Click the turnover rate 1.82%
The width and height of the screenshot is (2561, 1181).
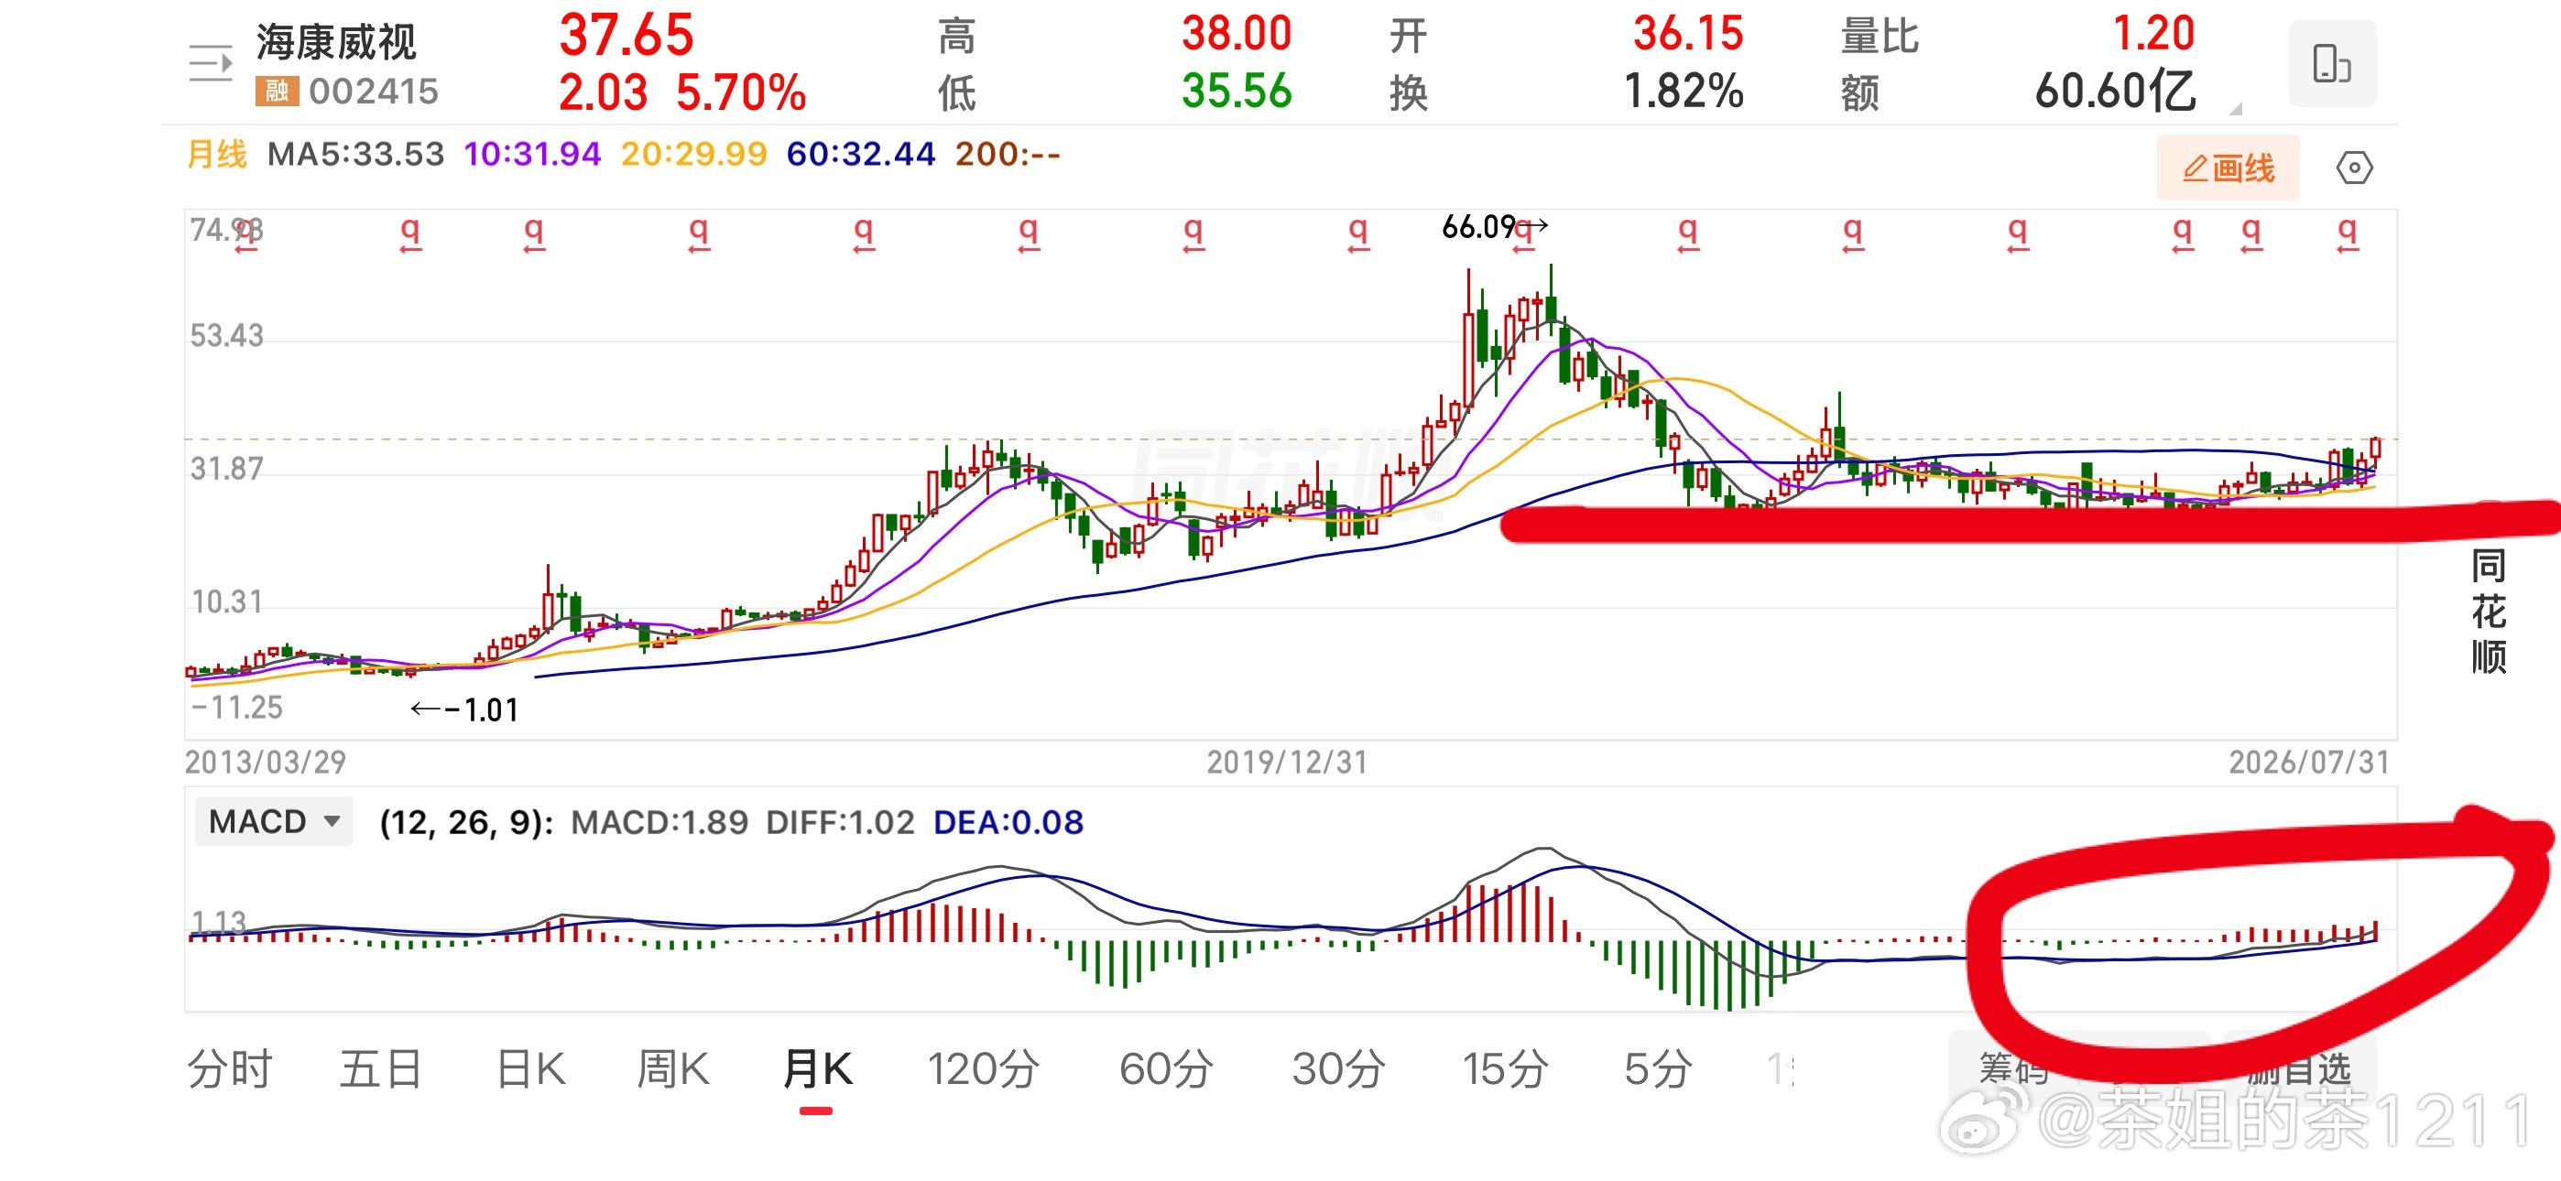pos(1684,92)
